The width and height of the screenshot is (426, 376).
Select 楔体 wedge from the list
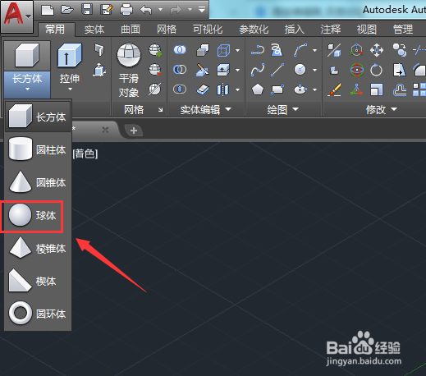point(38,281)
